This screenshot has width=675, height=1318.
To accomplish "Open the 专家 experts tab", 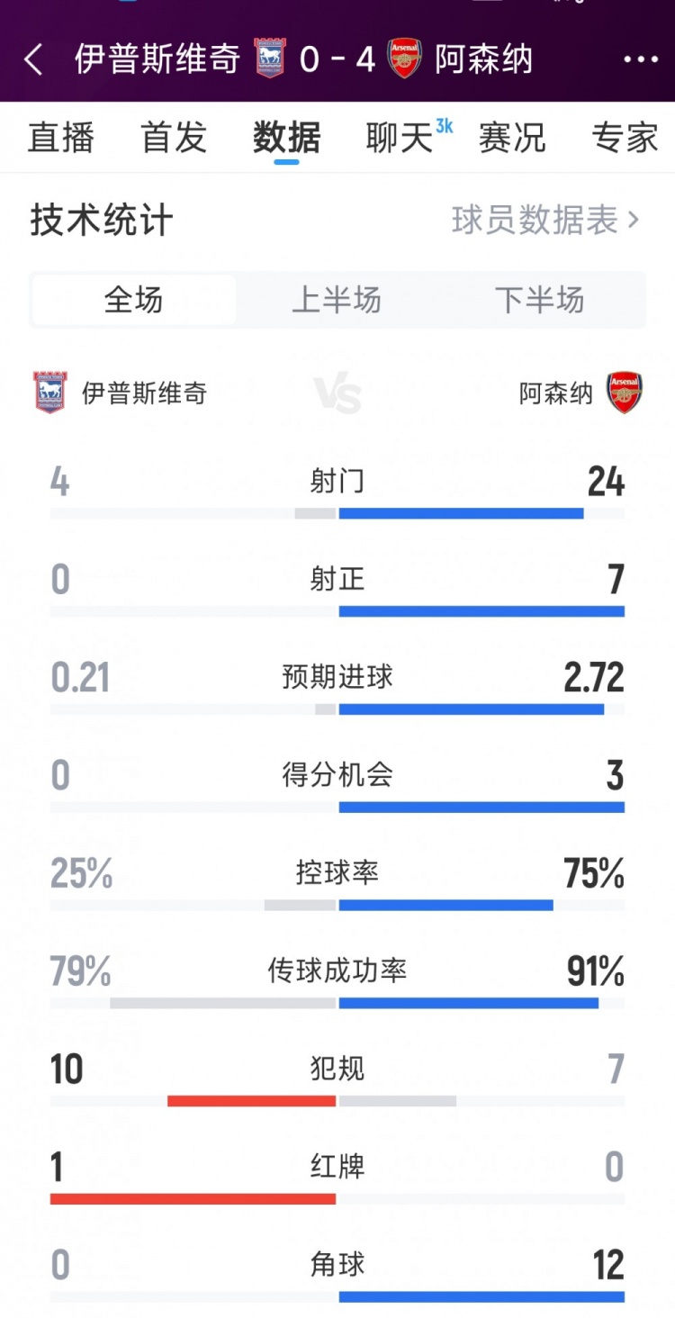I will click(x=625, y=138).
